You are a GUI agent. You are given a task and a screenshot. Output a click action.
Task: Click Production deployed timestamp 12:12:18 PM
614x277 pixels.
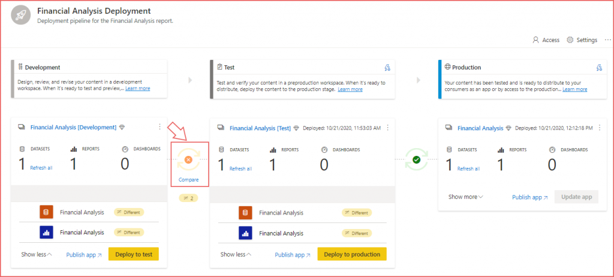tap(554, 128)
